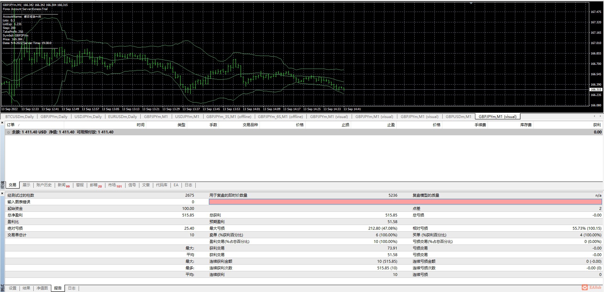Click the 买单 (%获利百分比) label
Viewport: 604px width, 292px height.
429,235
